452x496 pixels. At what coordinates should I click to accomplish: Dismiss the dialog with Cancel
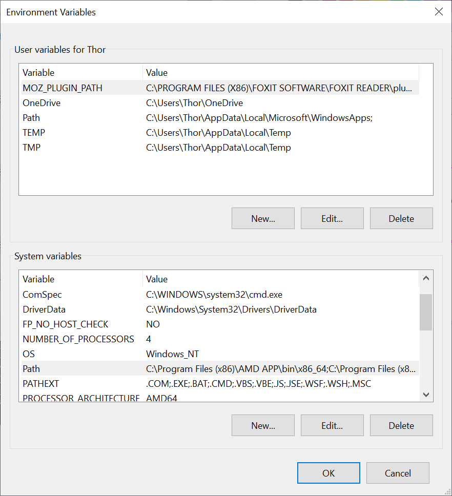(x=398, y=473)
